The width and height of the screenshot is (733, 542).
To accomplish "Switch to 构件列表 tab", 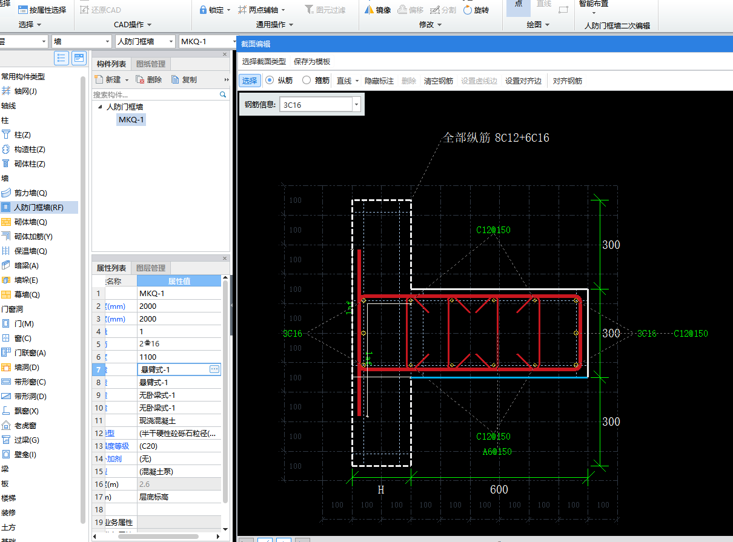I will pyautogui.click(x=111, y=64).
